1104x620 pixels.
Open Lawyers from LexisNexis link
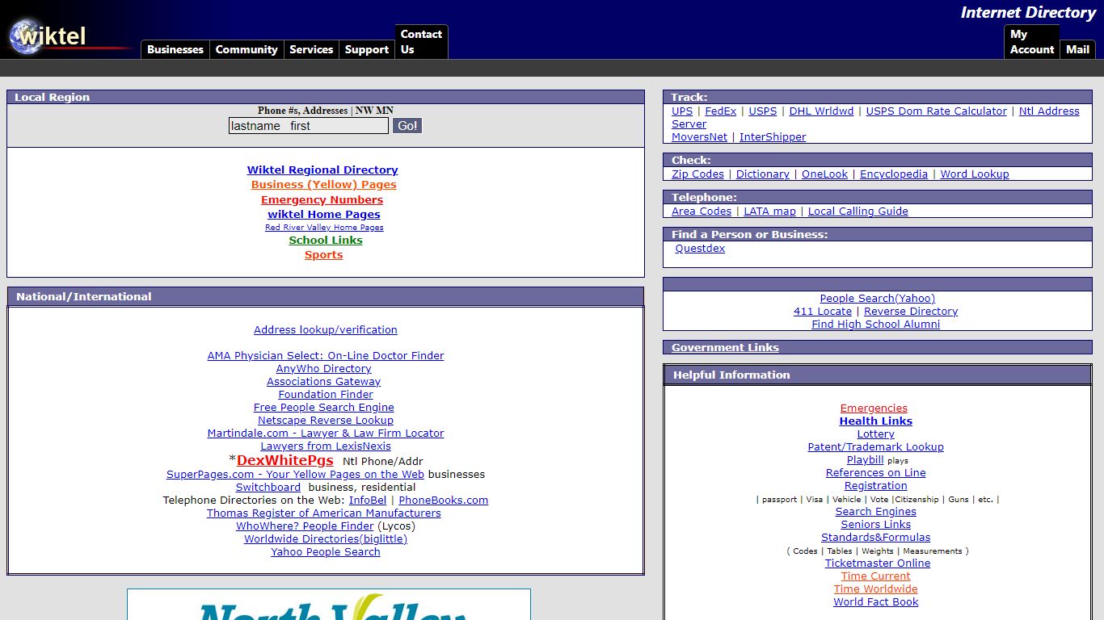click(326, 446)
